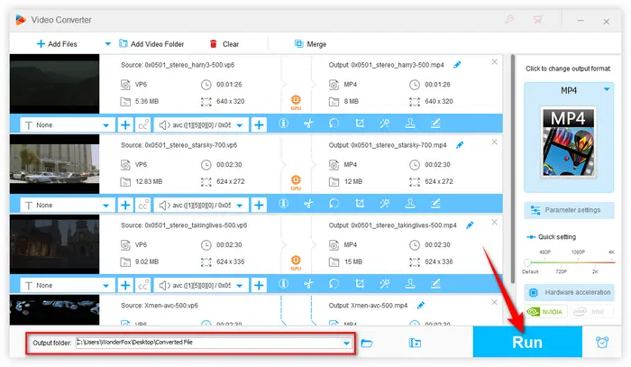This screenshot has height=367, width=631.
Task: Add audio track plus in starsky-700 row
Action: (x=259, y=205)
